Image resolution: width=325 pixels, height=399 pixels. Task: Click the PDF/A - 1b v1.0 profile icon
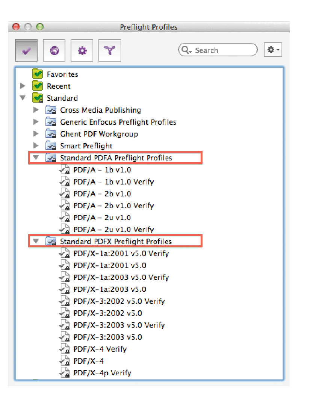(x=64, y=169)
